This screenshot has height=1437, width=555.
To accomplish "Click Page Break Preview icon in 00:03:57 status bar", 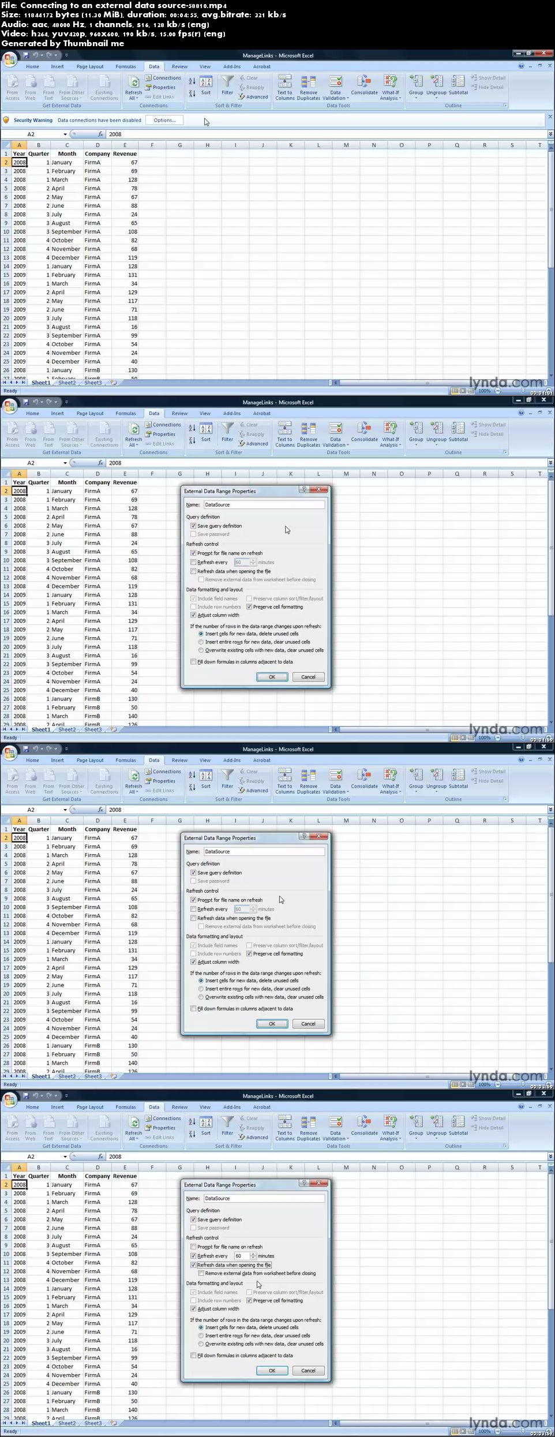I will [x=471, y=1431].
